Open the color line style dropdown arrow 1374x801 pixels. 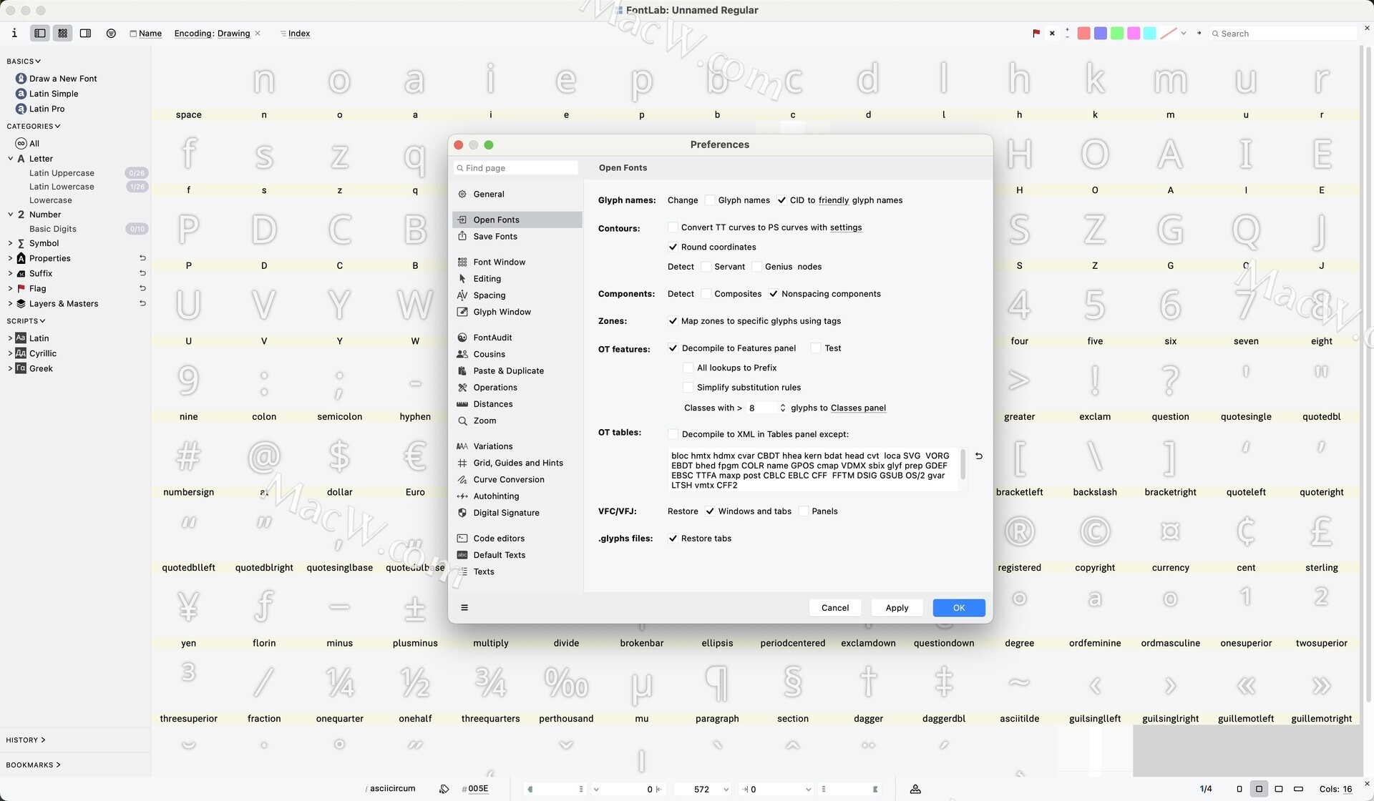(x=1184, y=33)
